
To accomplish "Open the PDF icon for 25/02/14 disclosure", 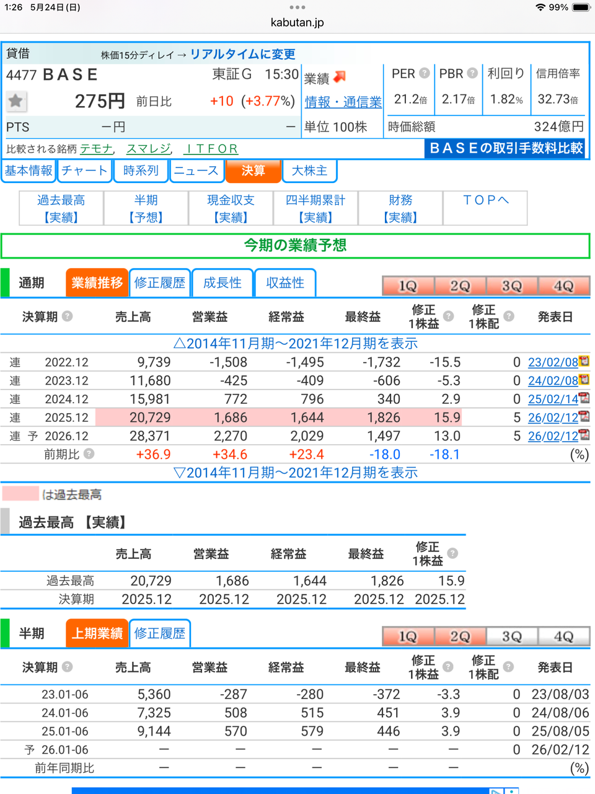I will tap(584, 398).
